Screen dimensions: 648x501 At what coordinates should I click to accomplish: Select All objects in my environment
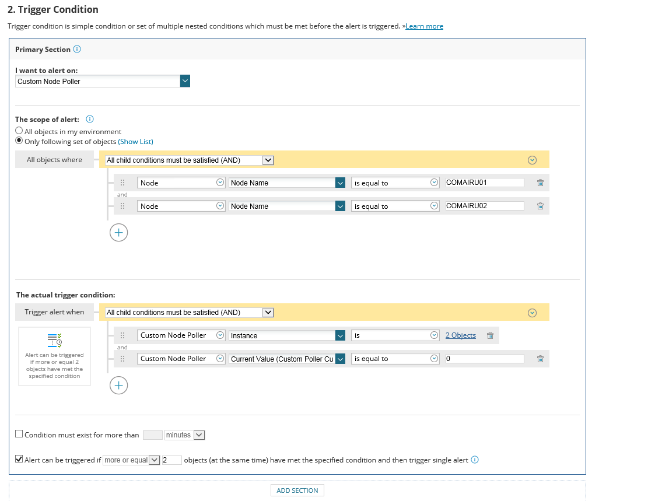click(19, 131)
